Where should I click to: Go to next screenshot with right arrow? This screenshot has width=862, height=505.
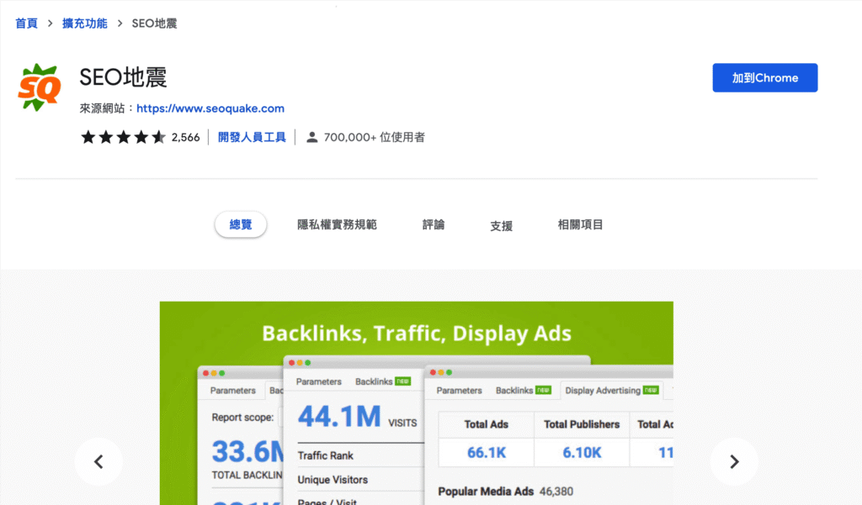[x=734, y=461]
